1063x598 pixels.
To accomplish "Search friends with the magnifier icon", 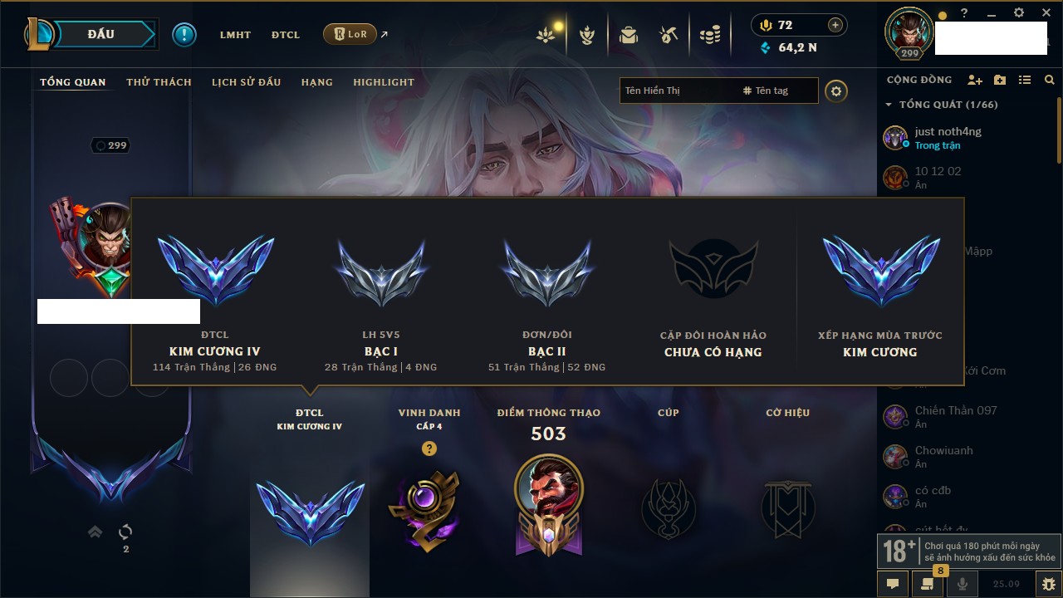I will [x=1049, y=80].
